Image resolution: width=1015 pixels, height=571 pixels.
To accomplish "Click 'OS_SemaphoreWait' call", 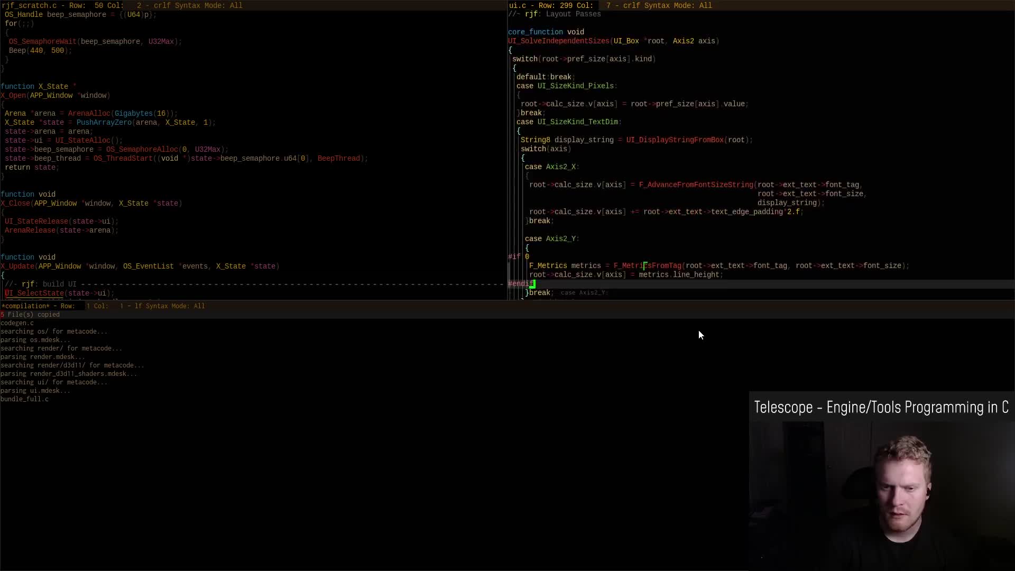I will tap(43, 41).
